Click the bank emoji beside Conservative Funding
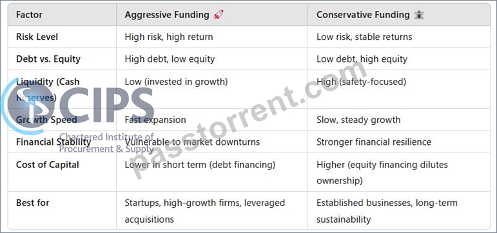497x233 pixels. click(x=419, y=15)
